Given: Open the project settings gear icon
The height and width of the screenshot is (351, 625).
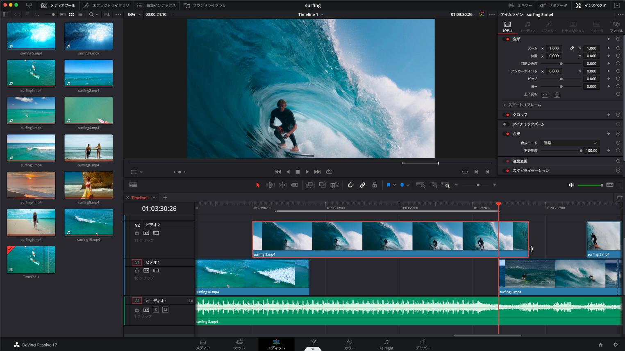Looking at the screenshot, I should pos(615,344).
